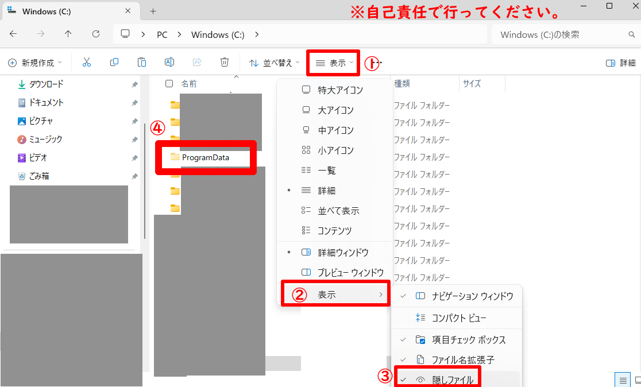Sort by the Type (種類) column header
This screenshot has height=387, width=641.
(x=402, y=84)
